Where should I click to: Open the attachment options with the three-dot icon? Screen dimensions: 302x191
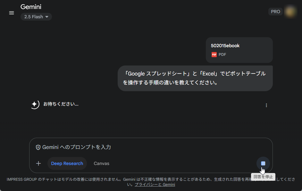[266, 105]
